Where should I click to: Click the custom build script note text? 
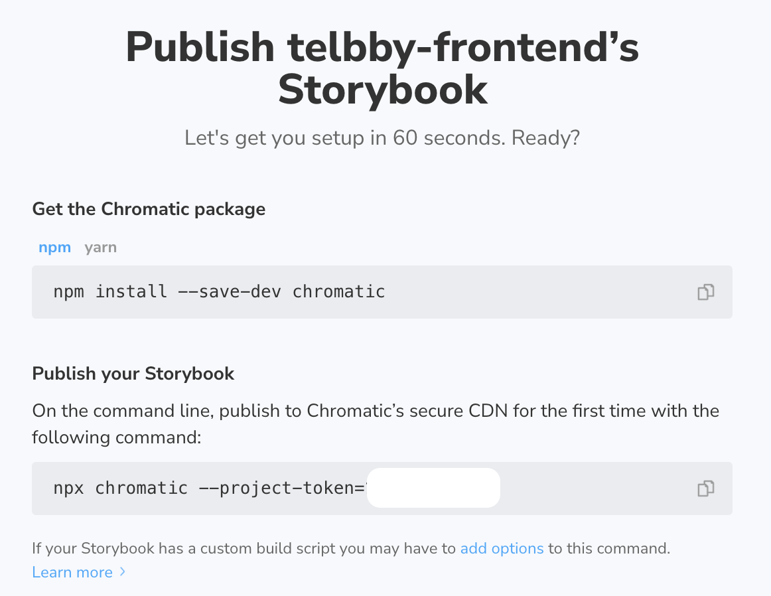351,548
